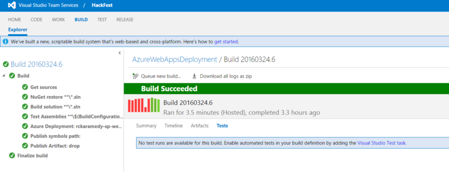Select the Build tree node

[x=23, y=76]
